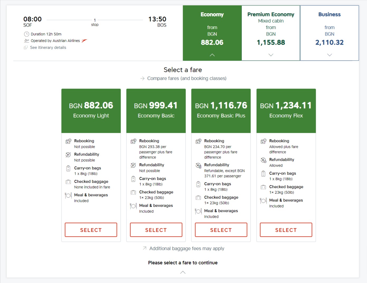The image size is (367, 283).
Task: Click the clock icon beside Duration 12h 50m
Action: pos(26,34)
